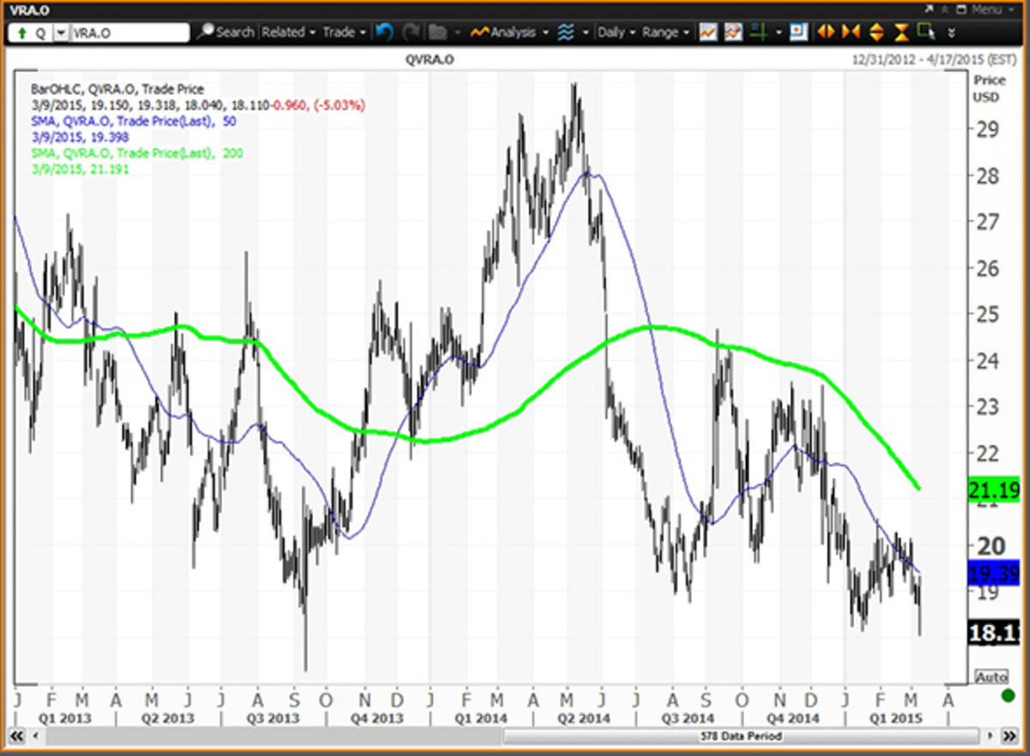Activate the green crosshair tool
This screenshot has height=756, width=1030.
click(x=759, y=32)
